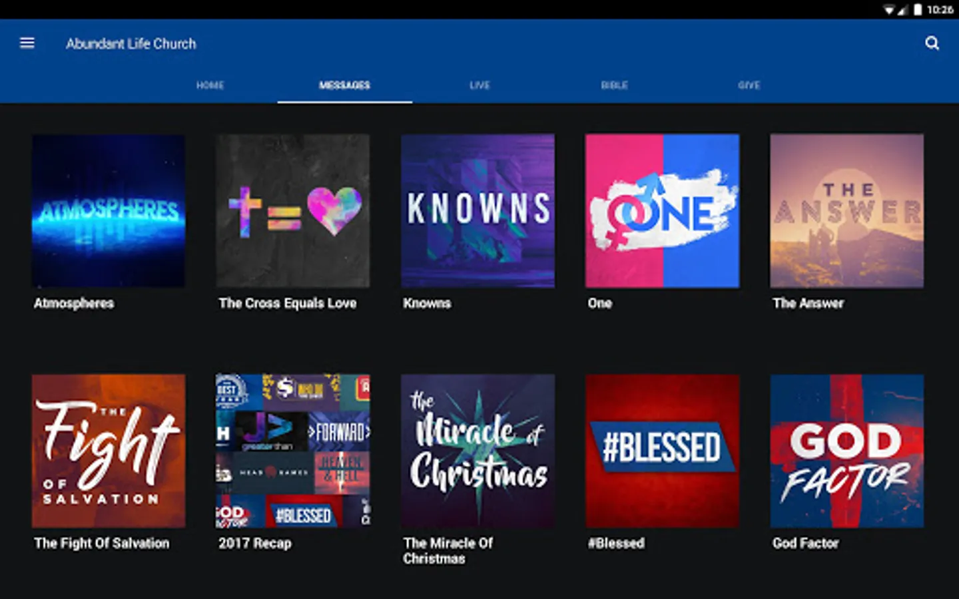Viewport: 959px width, 599px height.
Task: Open the God Factor series artwork
Action: click(x=846, y=451)
